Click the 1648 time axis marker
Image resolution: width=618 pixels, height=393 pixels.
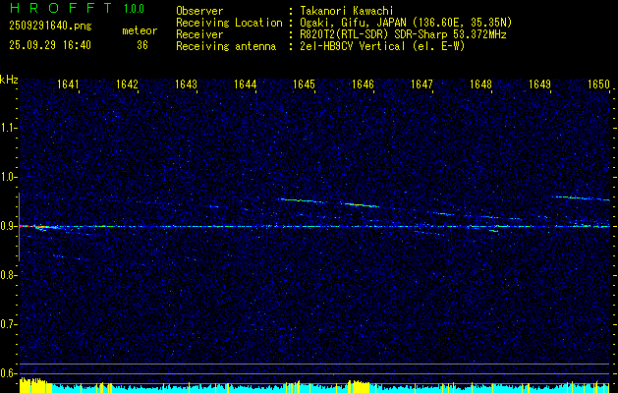pos(480,84)
